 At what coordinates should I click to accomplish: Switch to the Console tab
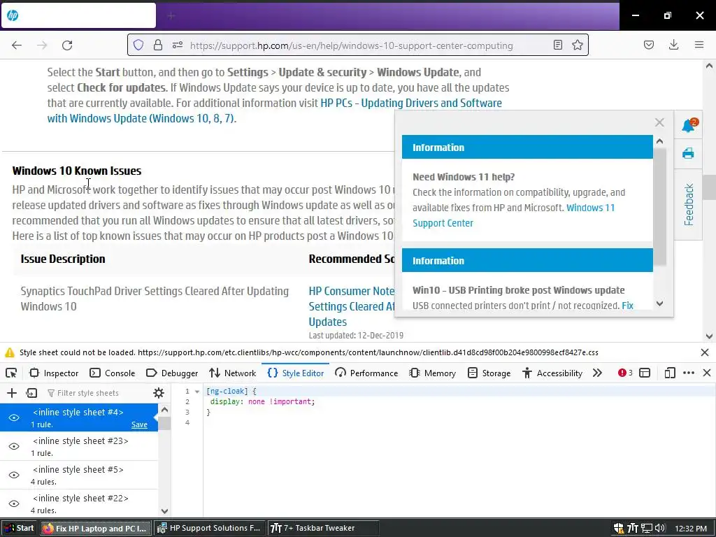pos(113,373)
